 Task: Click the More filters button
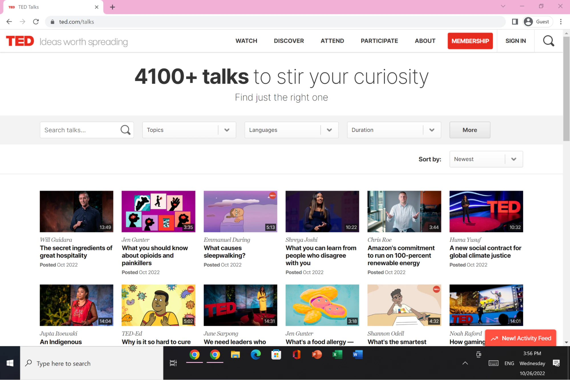click(x=470, y=130)
